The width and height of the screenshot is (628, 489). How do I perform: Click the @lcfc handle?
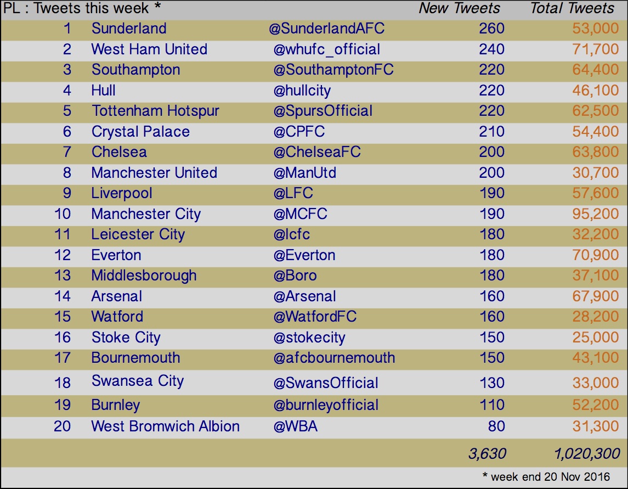(x=291, y=234)
